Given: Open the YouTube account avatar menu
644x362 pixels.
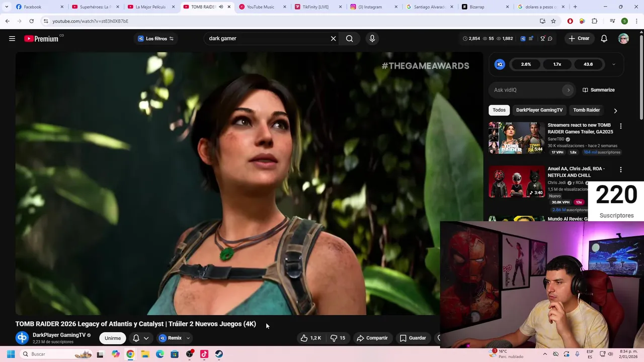Looking at the screenshot, I should pyautogui.click(x=623, y=39).
